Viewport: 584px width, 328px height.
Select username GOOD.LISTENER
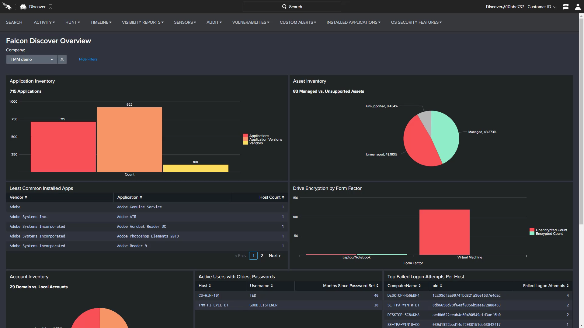tap(263, 305)
